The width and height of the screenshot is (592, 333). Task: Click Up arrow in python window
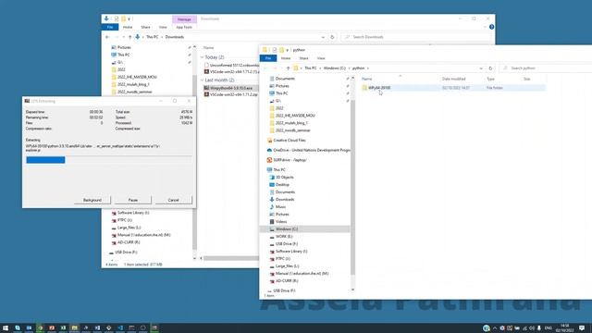(288, 68)
